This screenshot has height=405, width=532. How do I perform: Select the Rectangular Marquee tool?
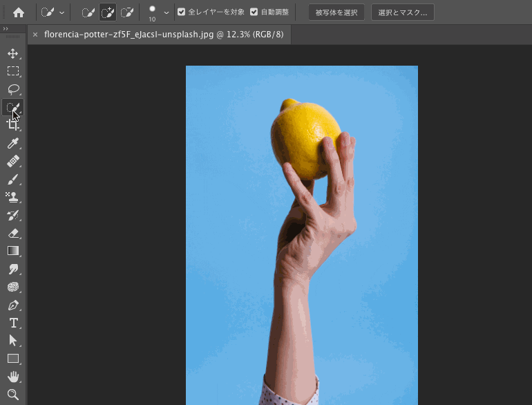click(x=13, y=71)
